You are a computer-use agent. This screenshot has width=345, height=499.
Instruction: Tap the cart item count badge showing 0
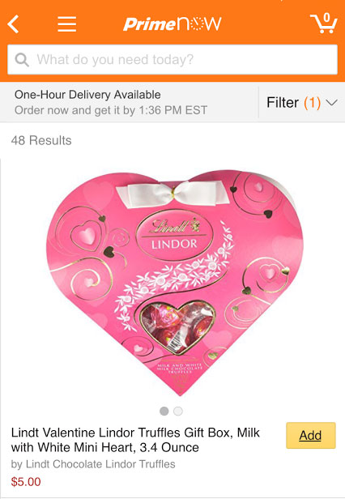326,18
